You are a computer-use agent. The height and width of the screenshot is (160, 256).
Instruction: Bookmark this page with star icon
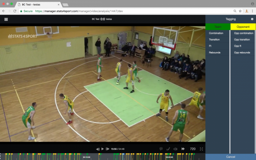pos(240,11)
